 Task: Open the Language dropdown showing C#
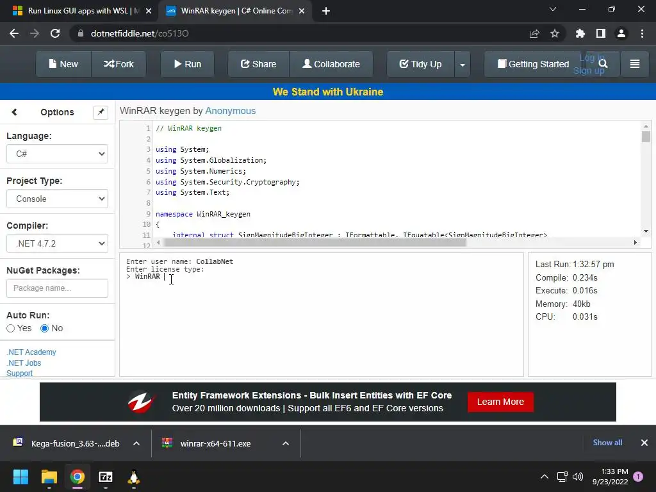point(57,154)
